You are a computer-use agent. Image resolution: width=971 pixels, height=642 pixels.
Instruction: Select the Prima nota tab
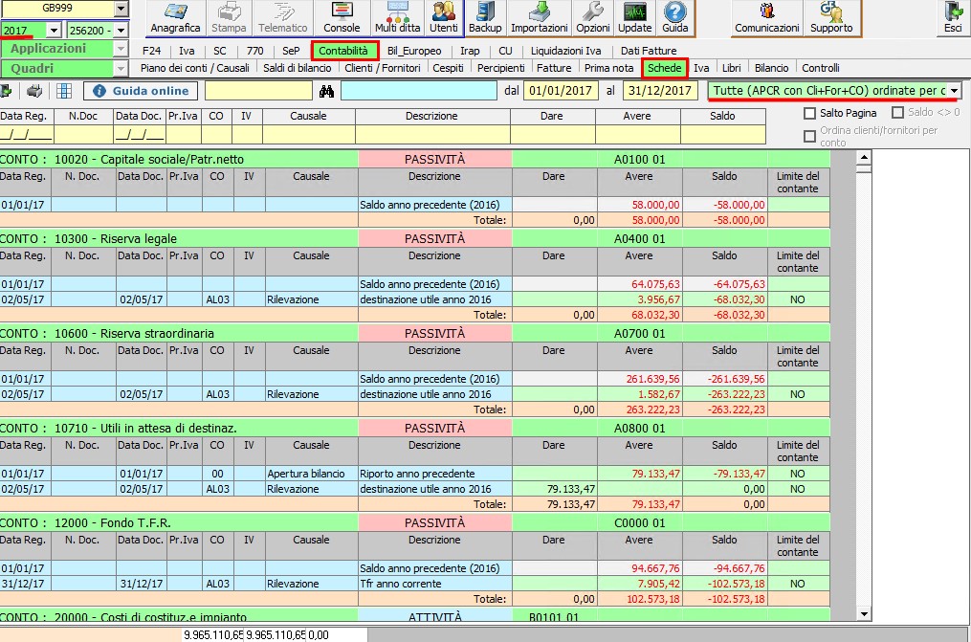608,68
